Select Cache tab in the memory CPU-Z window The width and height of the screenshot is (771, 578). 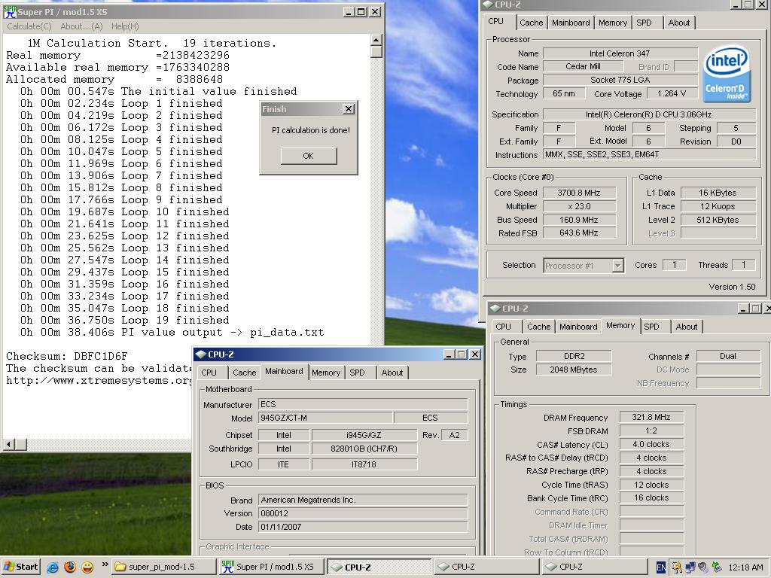pyautogui.click(x=539, y=327)
